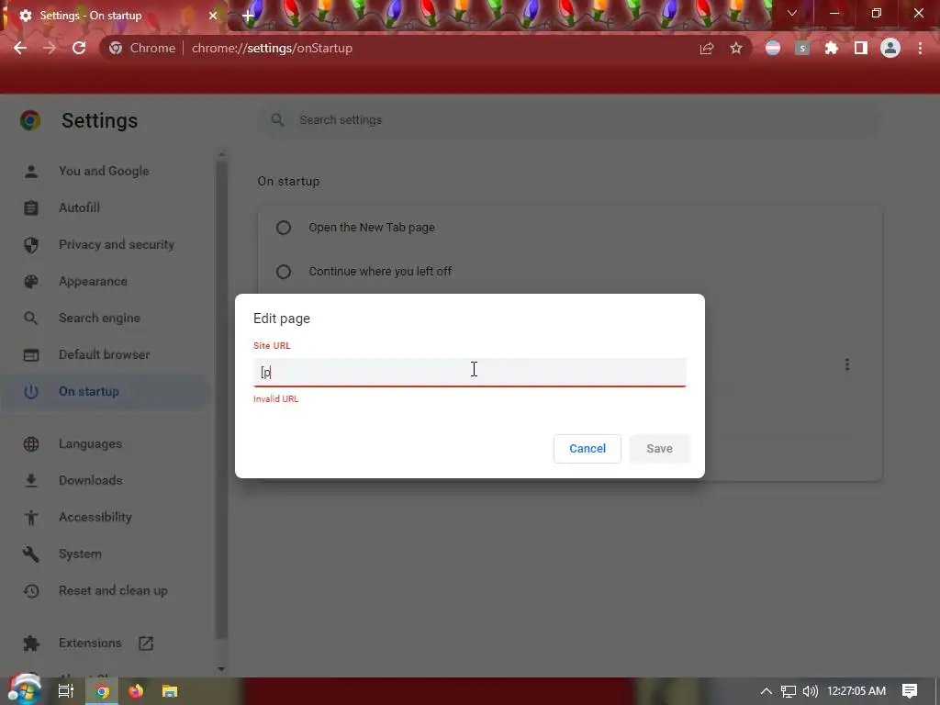Click the accessibility figure icon
Image resolution: width=940 pixels, height=705 pixels.
[31, 518]
